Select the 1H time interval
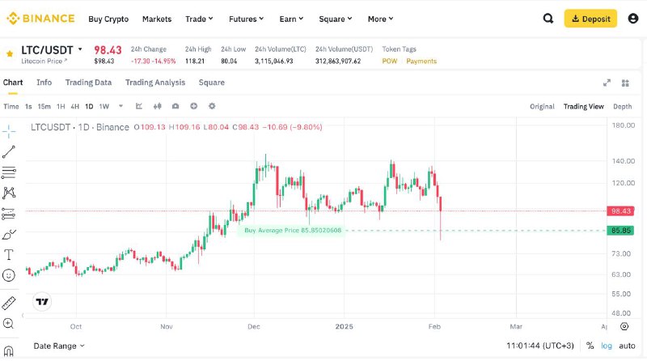Image resolution: width=647 pixels, height=361 pixels. [x=61, y=107]
